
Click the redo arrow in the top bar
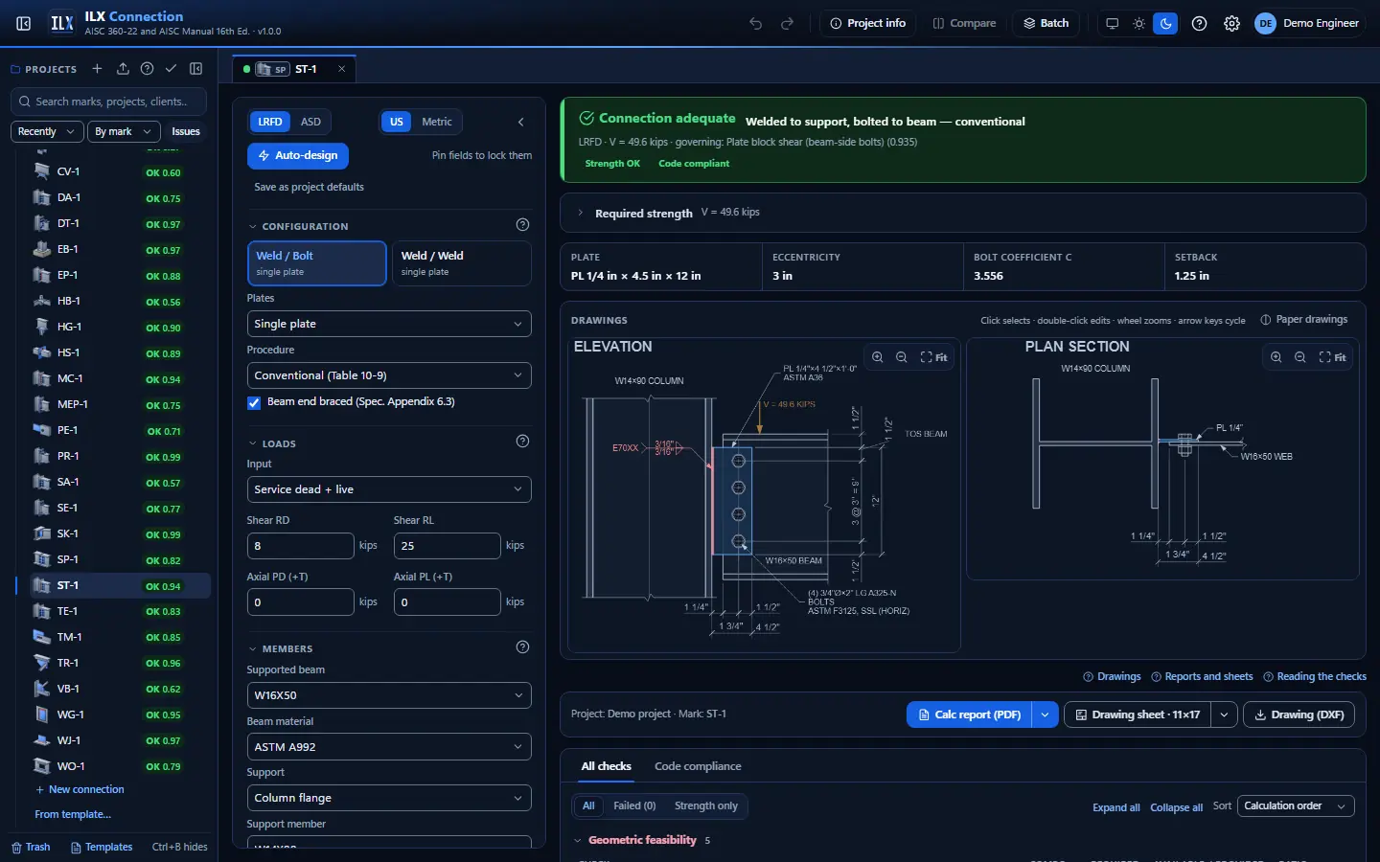coord(788,23)
